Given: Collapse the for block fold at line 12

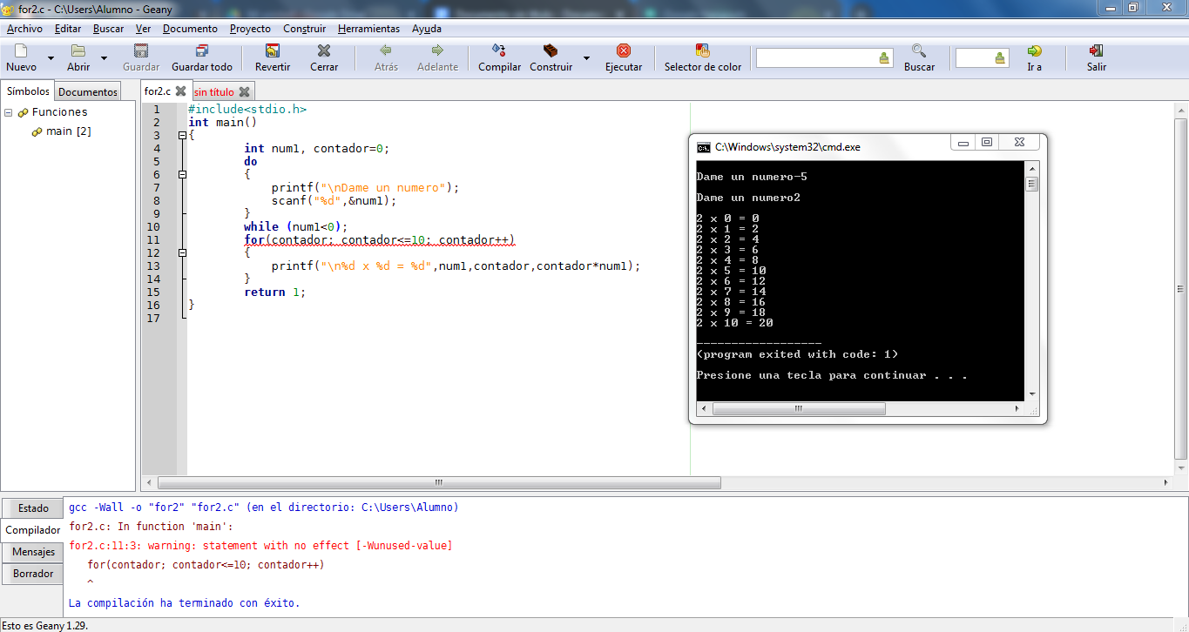Looking at the screenshot, I should tap(182, 253).
